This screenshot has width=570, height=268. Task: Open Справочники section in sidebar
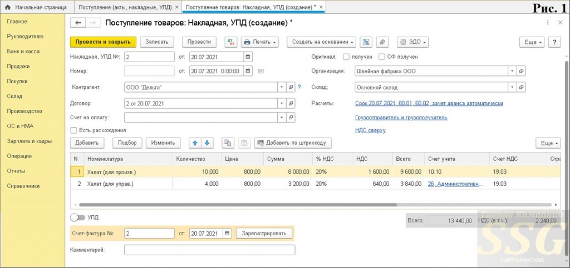point(23,186)
